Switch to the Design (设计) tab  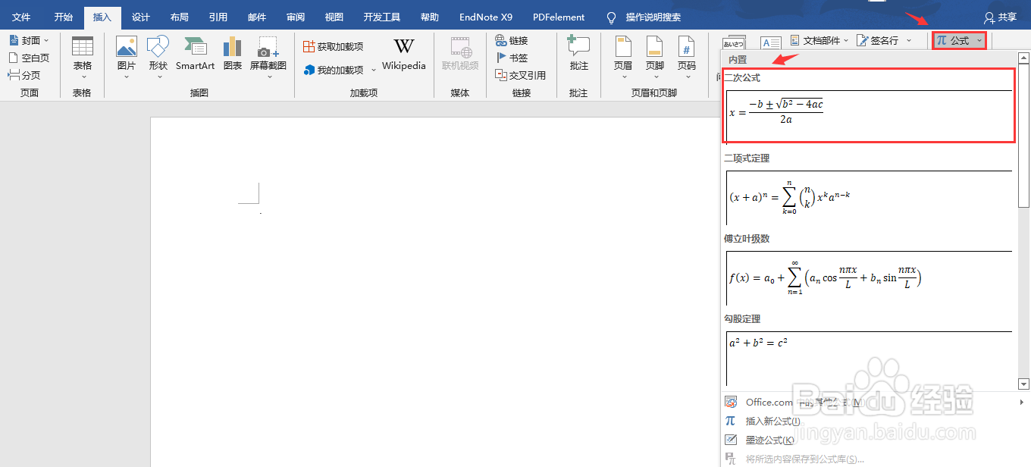click(140, 17)
